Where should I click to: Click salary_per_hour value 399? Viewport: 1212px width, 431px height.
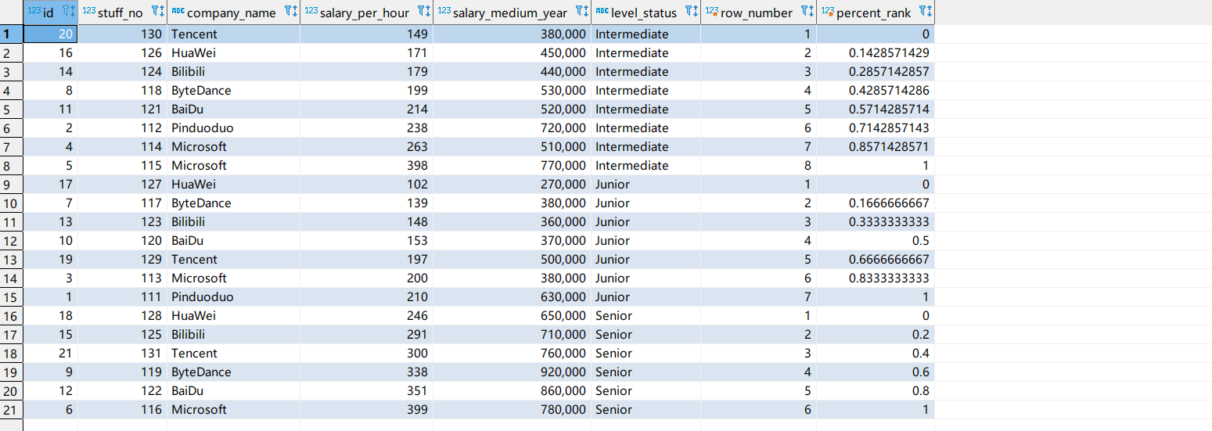tap(366, 409)
